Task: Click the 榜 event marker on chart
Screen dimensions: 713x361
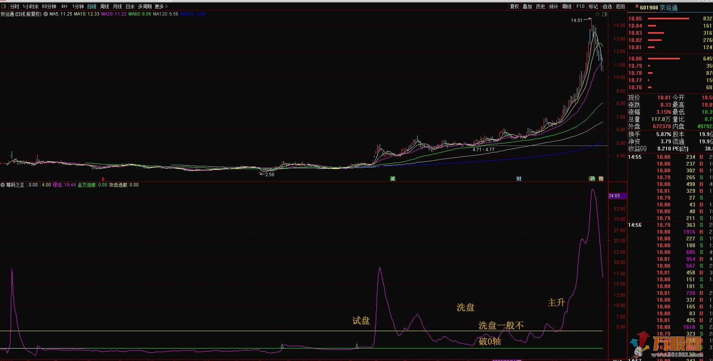Action: tap(601, 178)
